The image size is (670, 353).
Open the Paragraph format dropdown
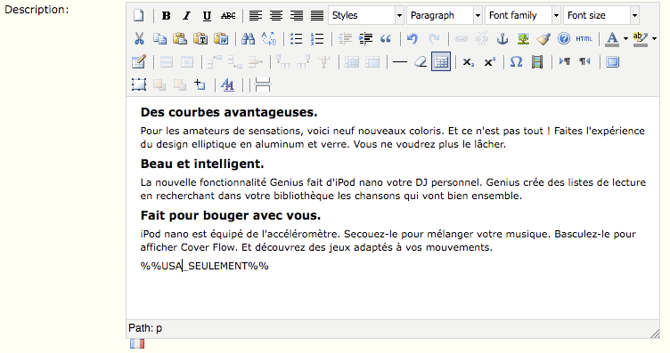[445, 15]
